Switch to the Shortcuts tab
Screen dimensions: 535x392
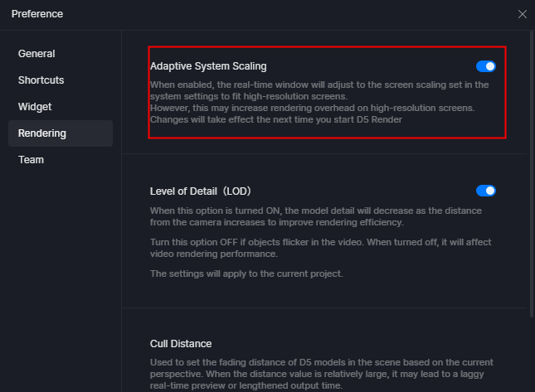(41, 80)
